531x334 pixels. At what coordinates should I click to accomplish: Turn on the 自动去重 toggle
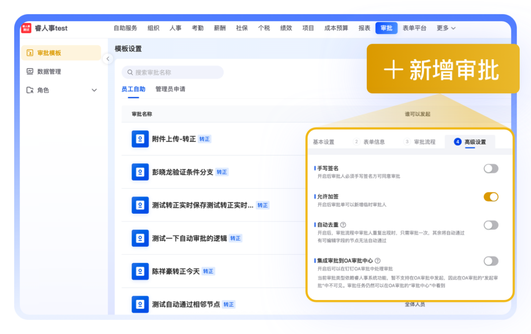click(491, 225)
